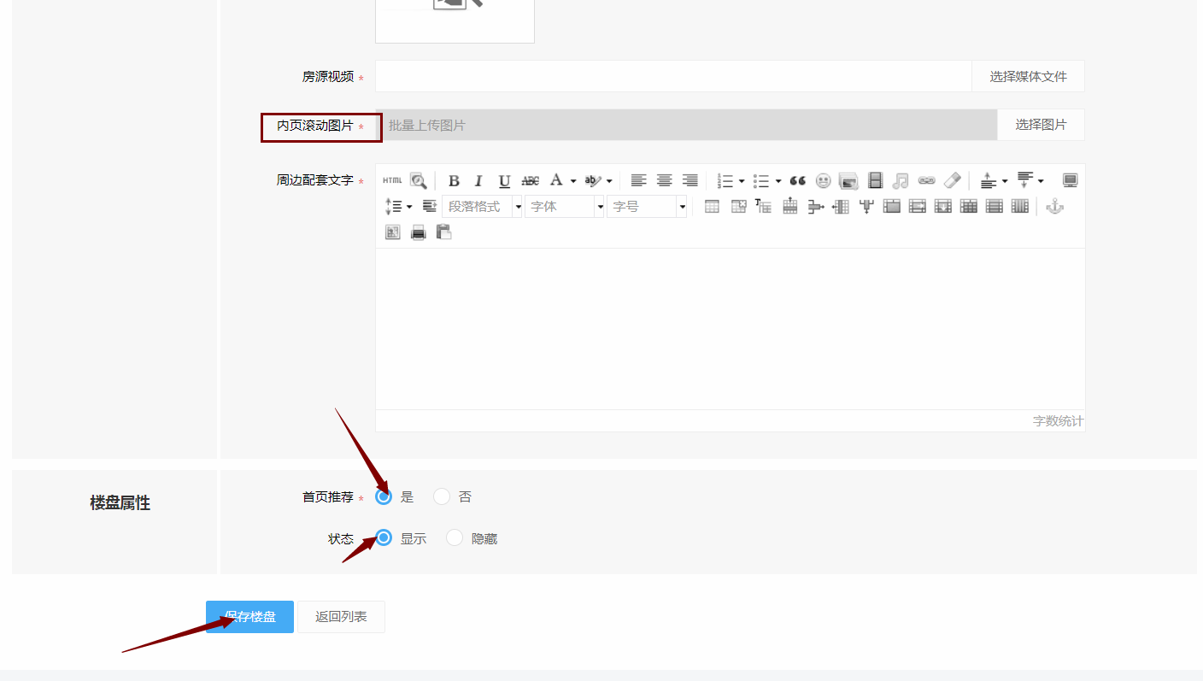Select 是 for 首页推荐

coord(384,496)
